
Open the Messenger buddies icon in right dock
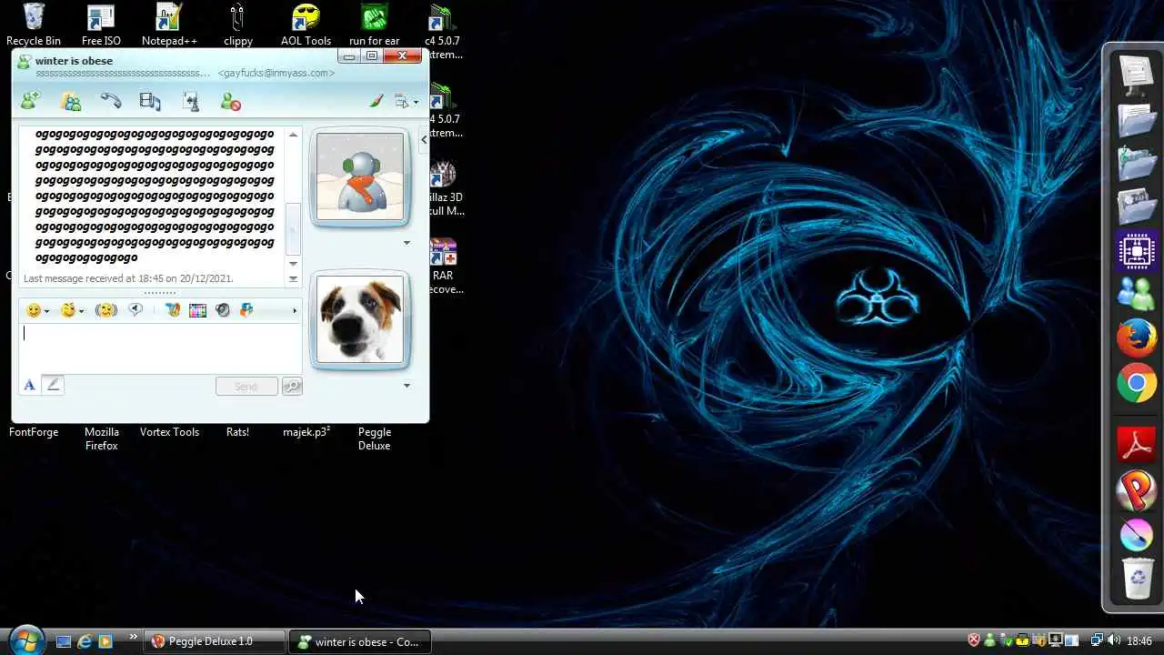click(x=1137, y=294)
